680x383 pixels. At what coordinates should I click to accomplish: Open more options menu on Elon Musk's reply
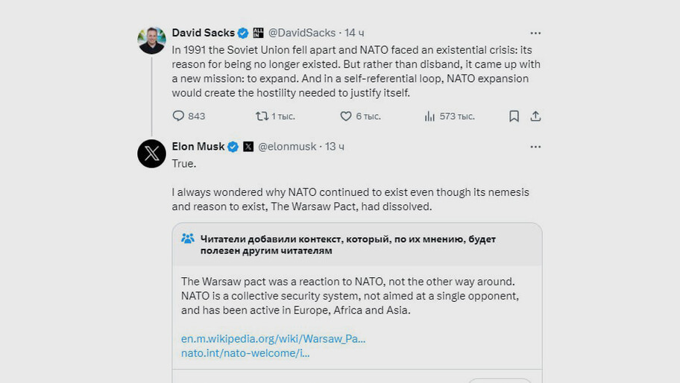[x=535, y=147]
